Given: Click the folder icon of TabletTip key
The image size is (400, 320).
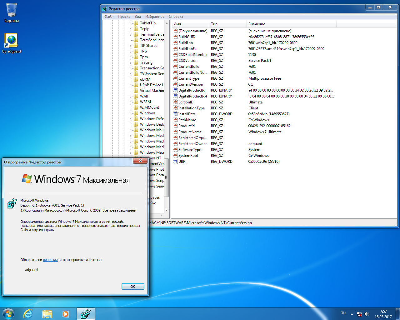Looking at the screenshot, I should click(x=136, y=23).
